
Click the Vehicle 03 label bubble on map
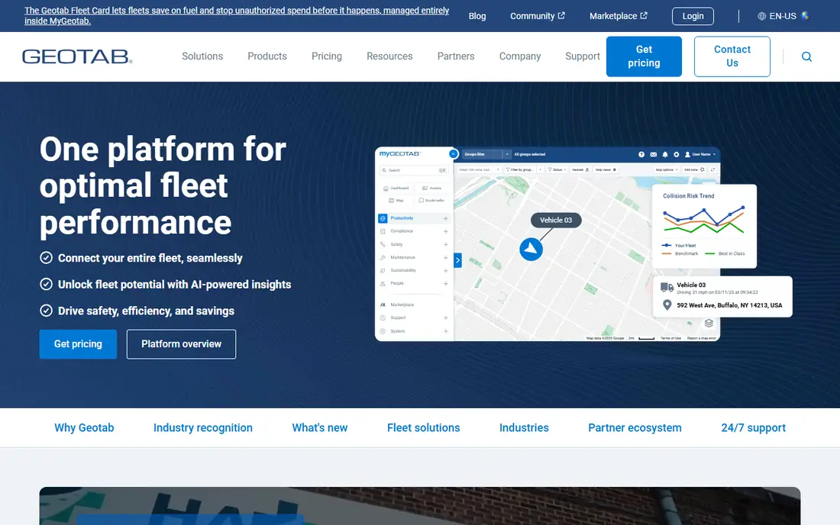point(555,220)
